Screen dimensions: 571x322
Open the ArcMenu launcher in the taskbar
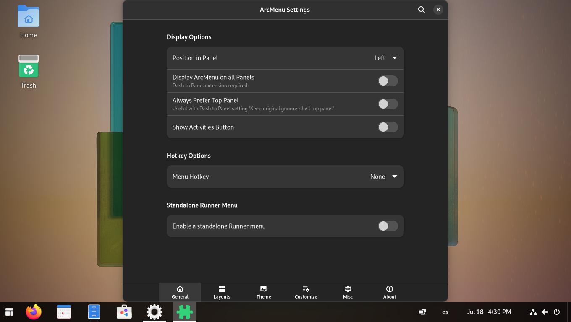point(9,312)
